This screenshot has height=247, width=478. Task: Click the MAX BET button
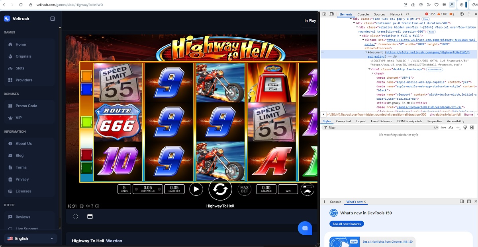click(245, 189)
